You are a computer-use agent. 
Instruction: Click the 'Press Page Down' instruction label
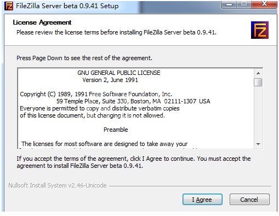tap(84, 58)
